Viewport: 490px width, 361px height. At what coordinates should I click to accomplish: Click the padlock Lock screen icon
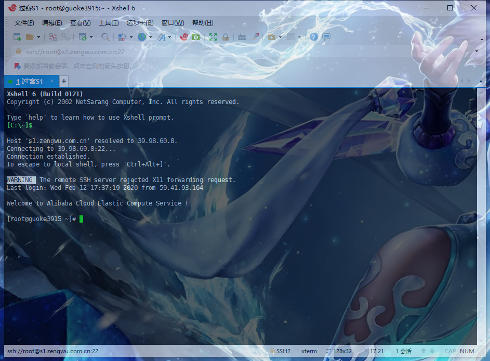(226, 37)
